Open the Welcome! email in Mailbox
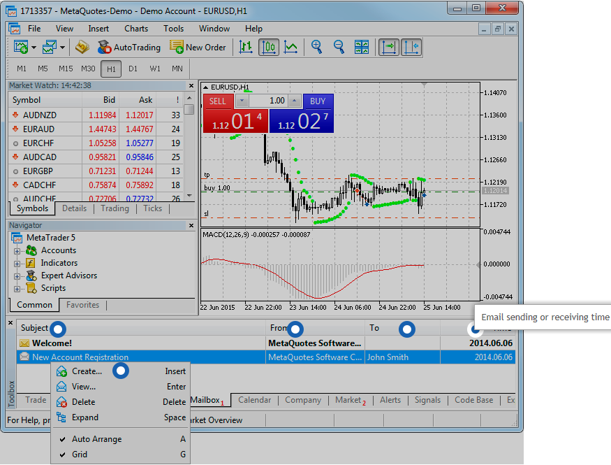The height and width of the screenshot is (465, 611). [266, 343]
